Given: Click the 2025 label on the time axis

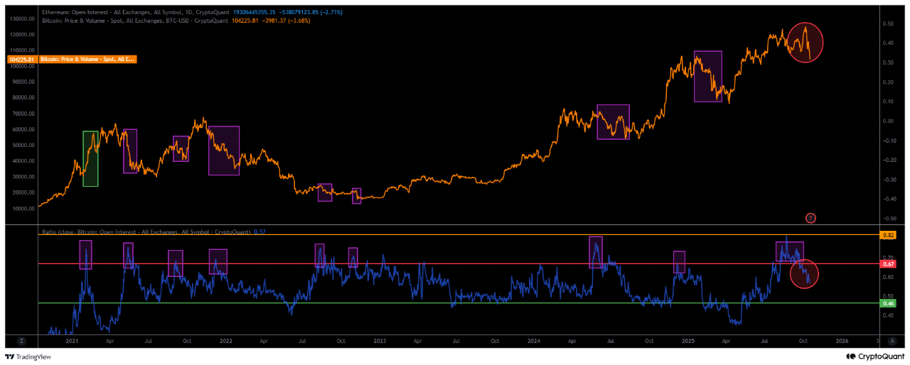Looking at the screenshot, I should click(687, 341).
